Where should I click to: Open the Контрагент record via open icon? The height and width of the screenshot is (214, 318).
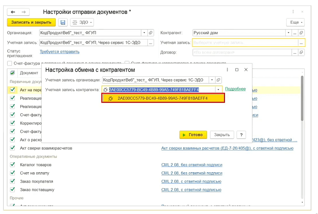coord(301,33)
